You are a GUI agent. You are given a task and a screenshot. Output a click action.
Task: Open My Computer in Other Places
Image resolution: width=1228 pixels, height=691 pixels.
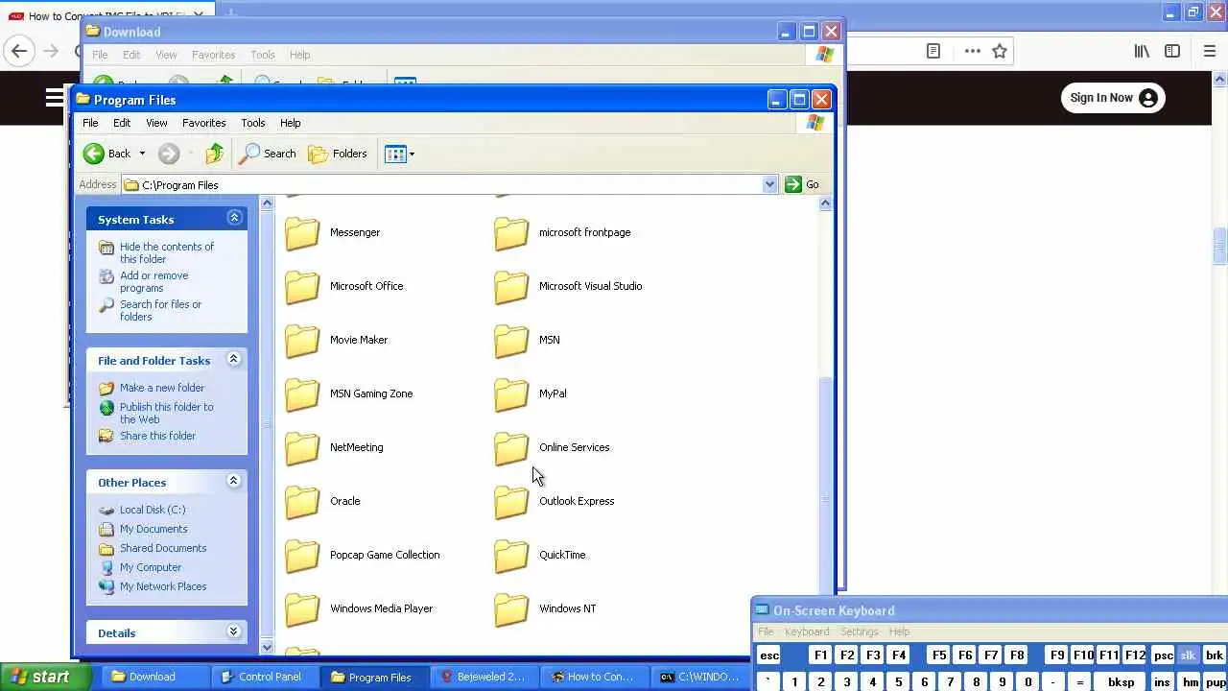tap(151, 567)
